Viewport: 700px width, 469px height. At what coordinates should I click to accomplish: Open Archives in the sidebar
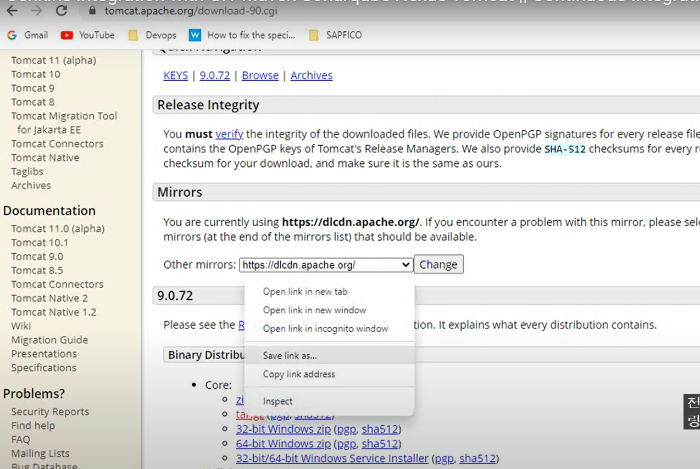tap(31, 186)
